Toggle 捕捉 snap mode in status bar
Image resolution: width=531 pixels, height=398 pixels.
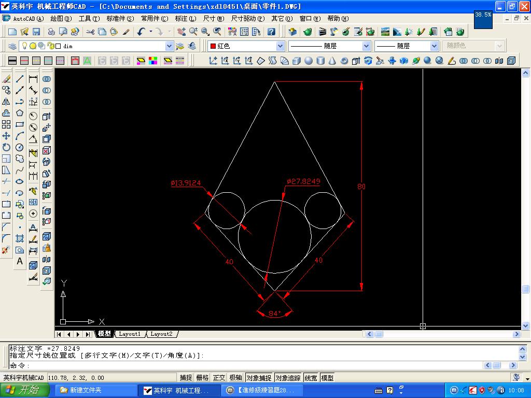186,378
